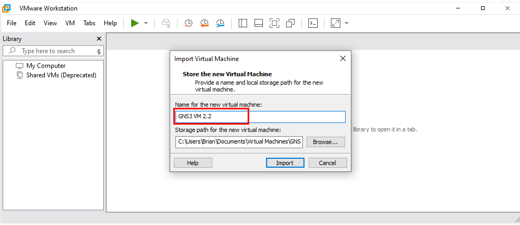Open the stretch options dropdown arrow
The height and width of the screenshot is (225, 520).
point(347,23)
